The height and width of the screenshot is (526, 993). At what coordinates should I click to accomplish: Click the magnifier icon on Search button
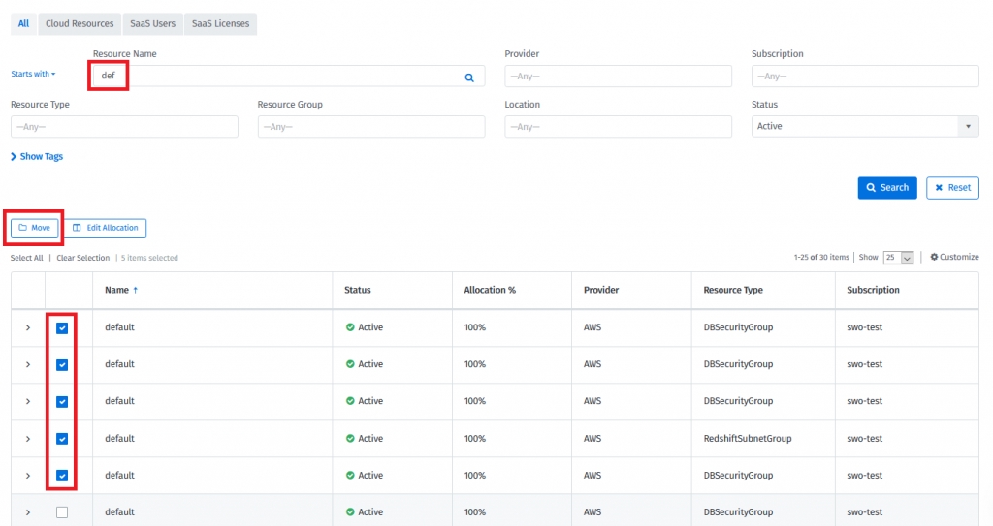coord(870,188)
